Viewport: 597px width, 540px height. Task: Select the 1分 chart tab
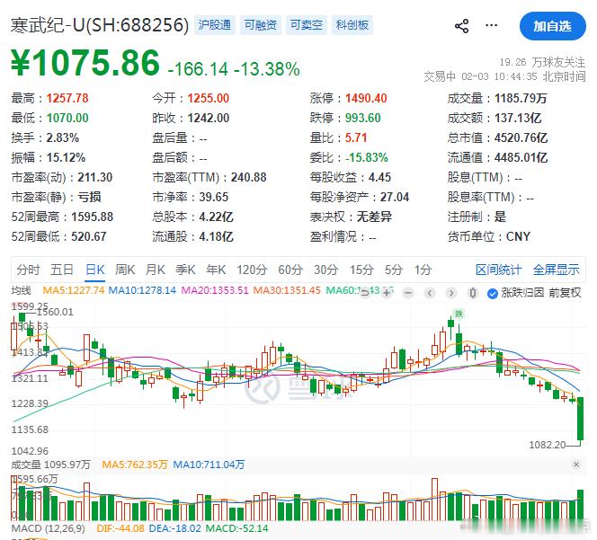coord(423,270)
